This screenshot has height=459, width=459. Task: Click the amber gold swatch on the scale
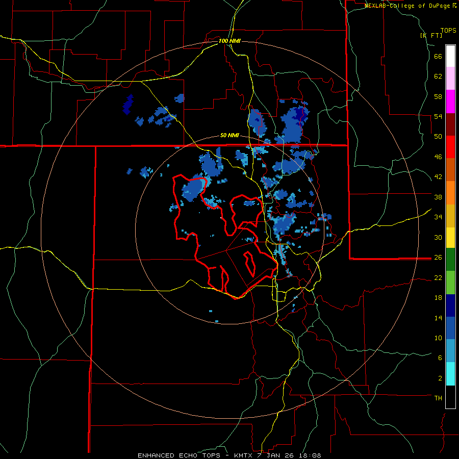pyautogui.click(x=450, y=216)
